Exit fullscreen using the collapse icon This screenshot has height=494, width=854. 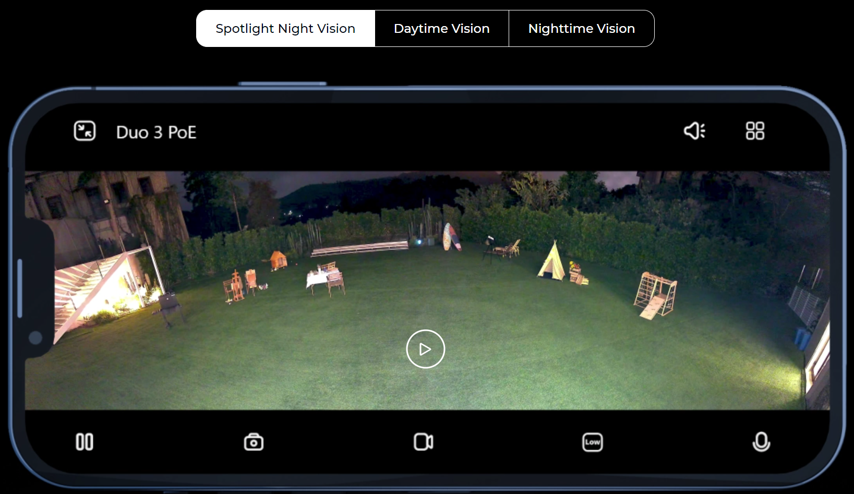click(x=85, y=131)
